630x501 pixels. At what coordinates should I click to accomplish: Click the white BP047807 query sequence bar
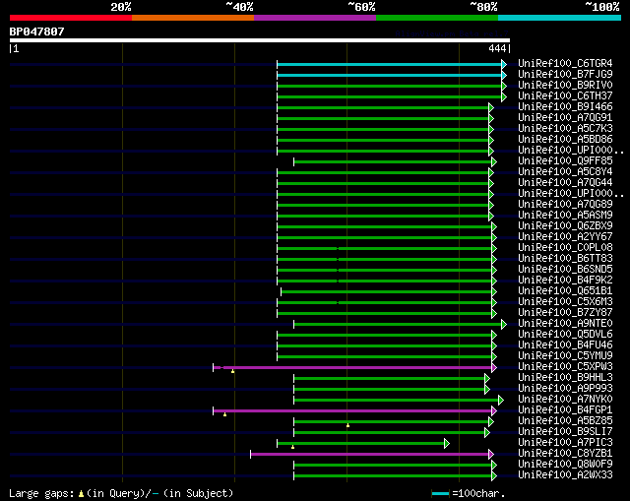(x=260, y=40)
